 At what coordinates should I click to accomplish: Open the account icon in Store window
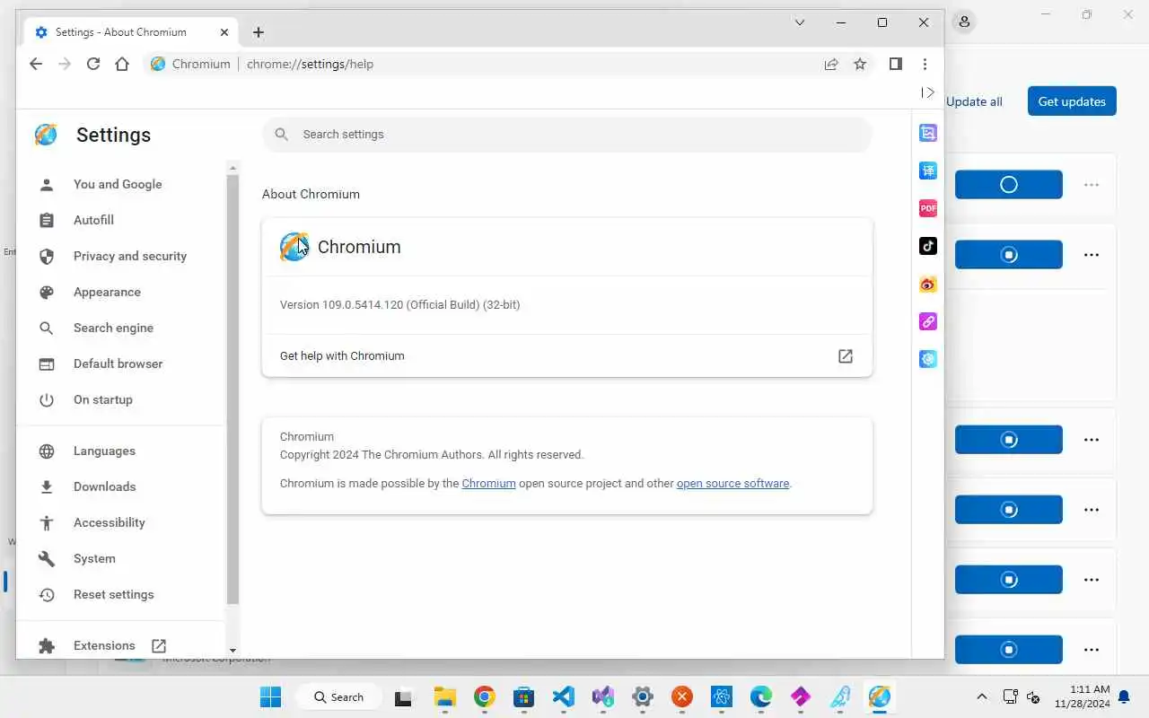point(964,22)
